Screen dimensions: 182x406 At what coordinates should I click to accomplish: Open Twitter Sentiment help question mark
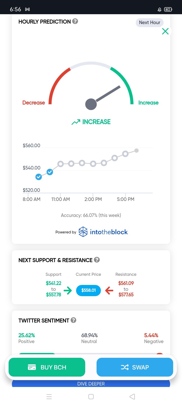[74, 320]
